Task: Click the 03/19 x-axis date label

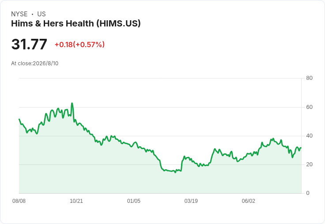Action: tap(191, 201)
